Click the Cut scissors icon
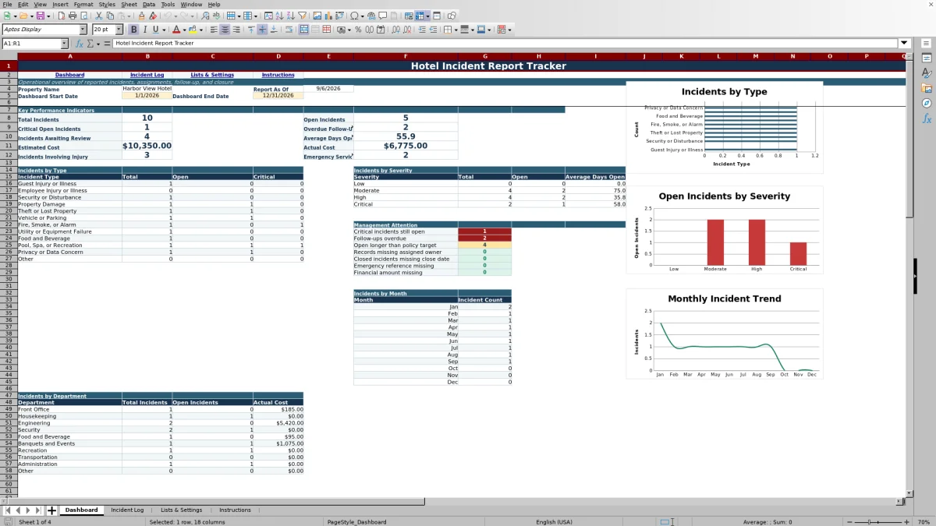Image resolution: width=936 pixels, height=526 pixels. tap(99, 16)
